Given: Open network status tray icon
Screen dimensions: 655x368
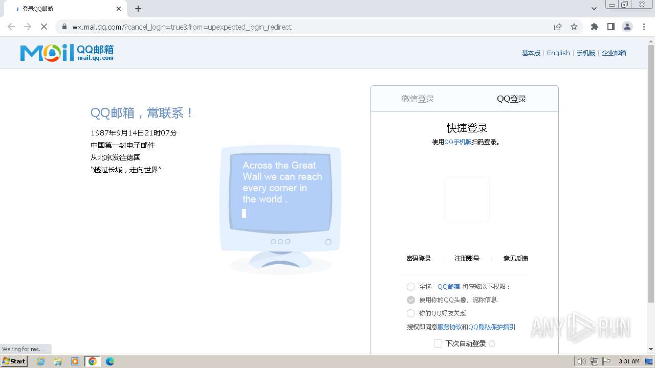Looking at the screenshot, I should pos(594,361).
